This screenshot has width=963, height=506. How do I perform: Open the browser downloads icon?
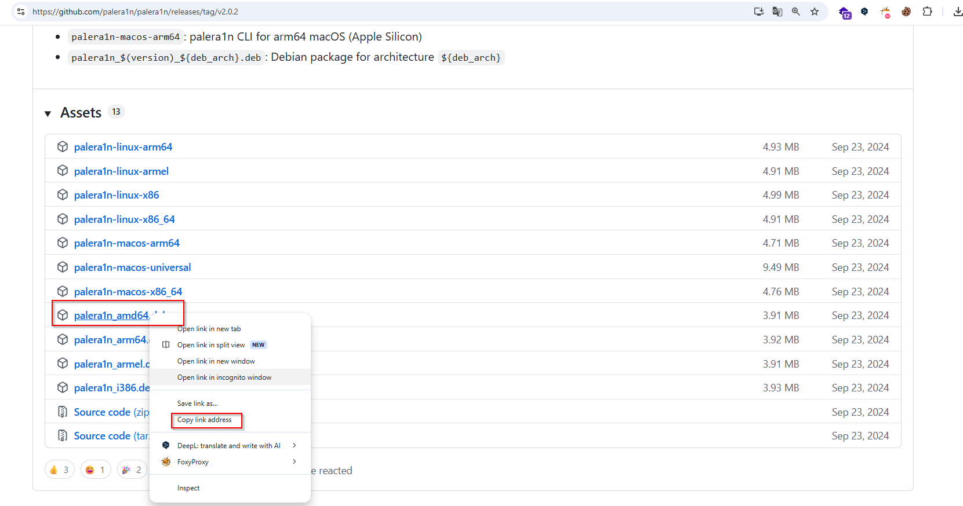(x=958, y=12)
